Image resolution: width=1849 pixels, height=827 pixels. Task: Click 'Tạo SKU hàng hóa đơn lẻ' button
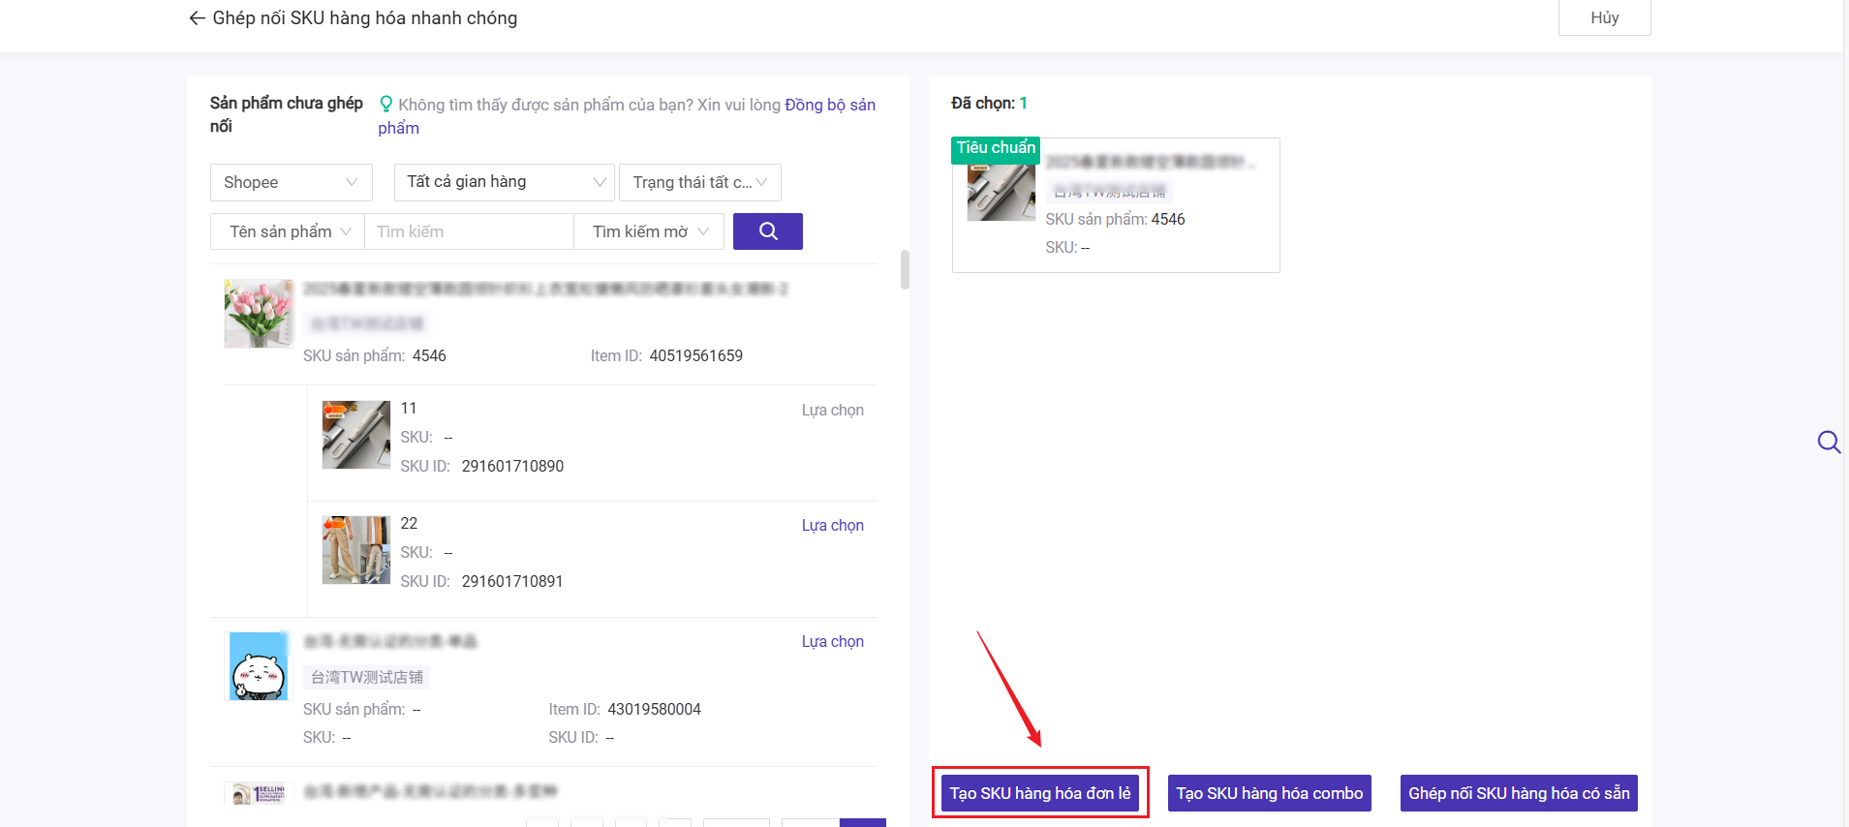coord(1040,793)
